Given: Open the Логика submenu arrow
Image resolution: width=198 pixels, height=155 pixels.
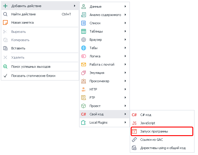Looking at the screenshot, I should point(125,56).
